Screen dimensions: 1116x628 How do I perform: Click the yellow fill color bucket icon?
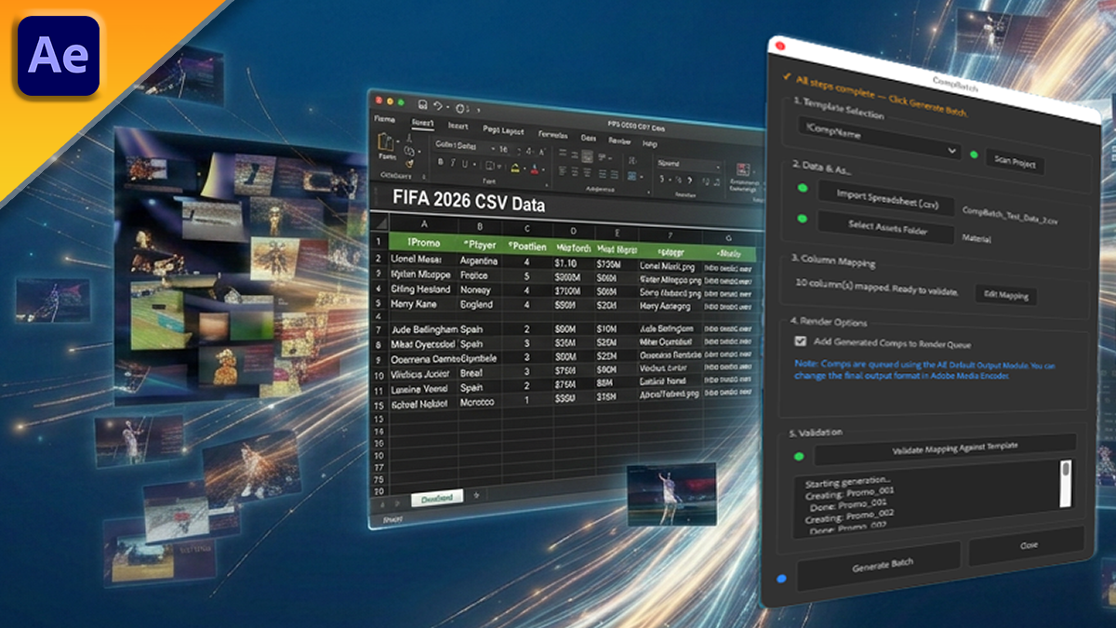[515, 167]
